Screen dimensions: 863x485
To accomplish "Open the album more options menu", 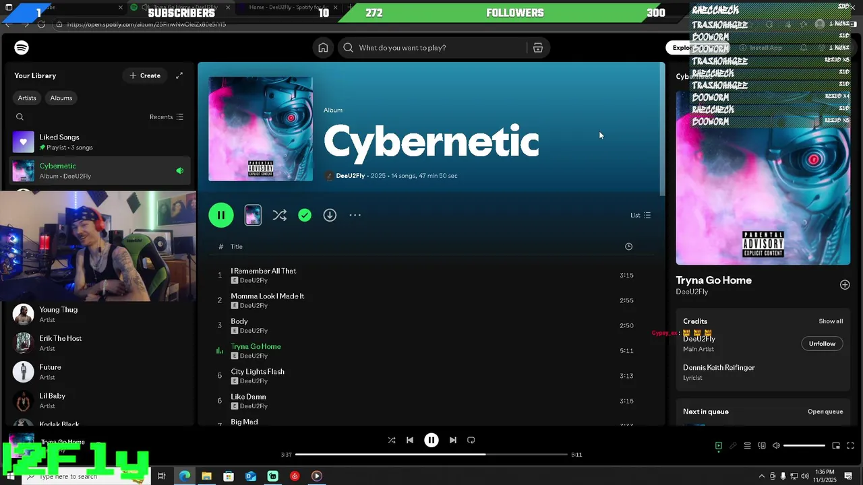I will tap(355, 215).
